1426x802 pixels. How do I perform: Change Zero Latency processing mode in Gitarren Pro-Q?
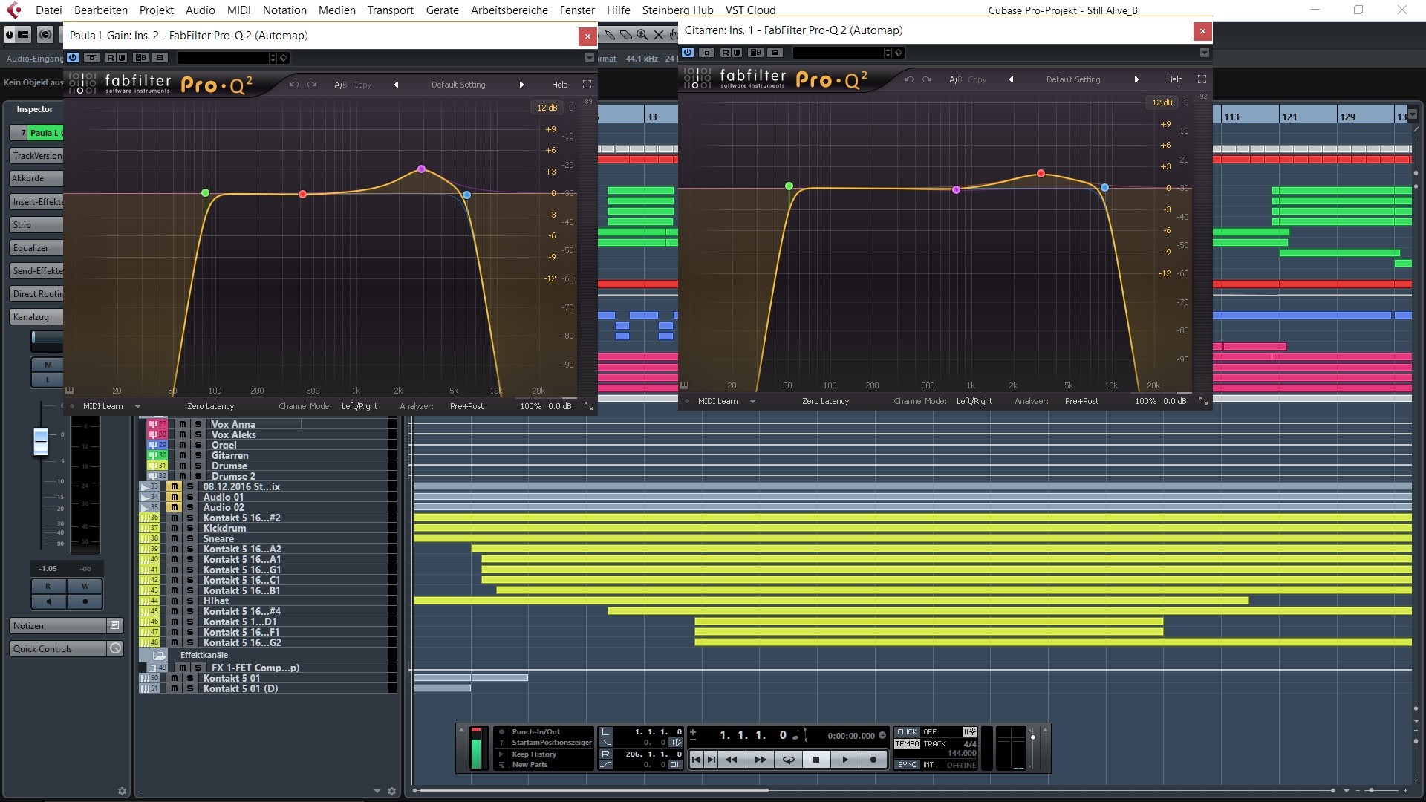click(825, 401)
